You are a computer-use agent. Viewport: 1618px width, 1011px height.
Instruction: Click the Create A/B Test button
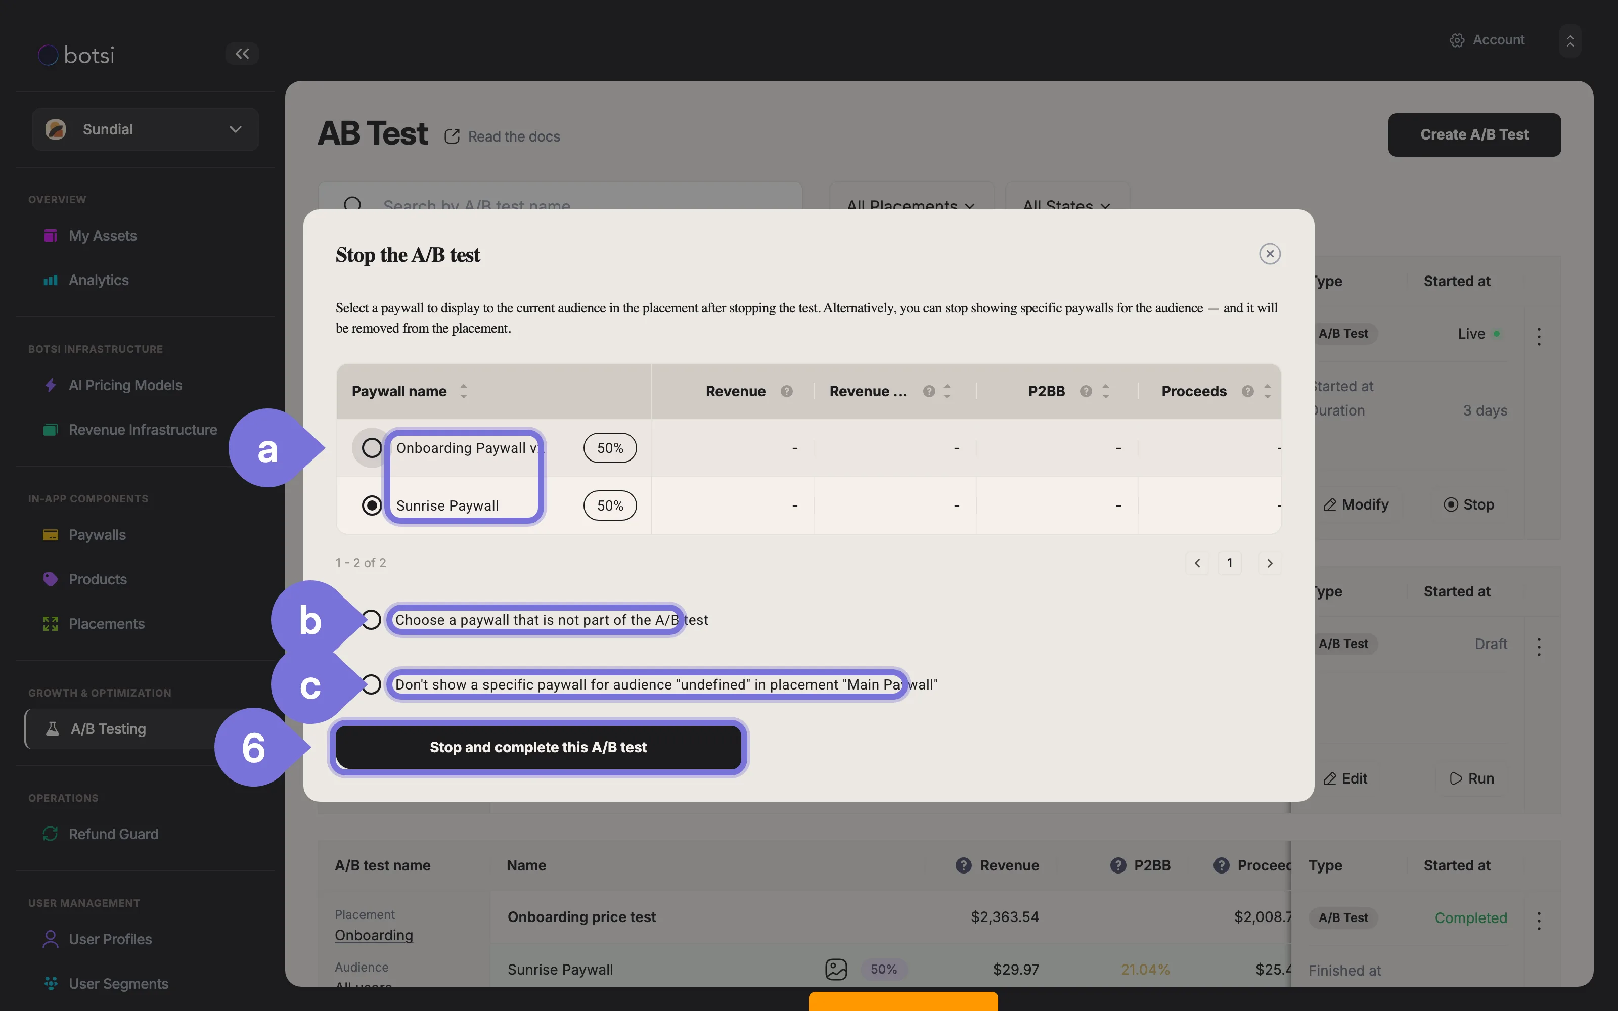[1474, 134]
